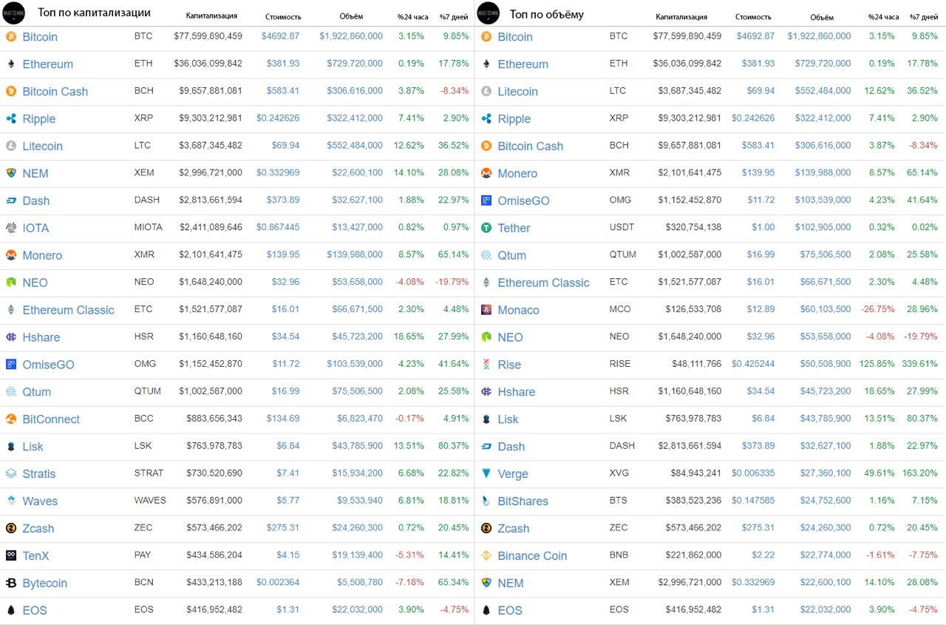Click the Bytecoin coin icon
The width and height of the screenshot is (946, 625).
pos(11,583)
